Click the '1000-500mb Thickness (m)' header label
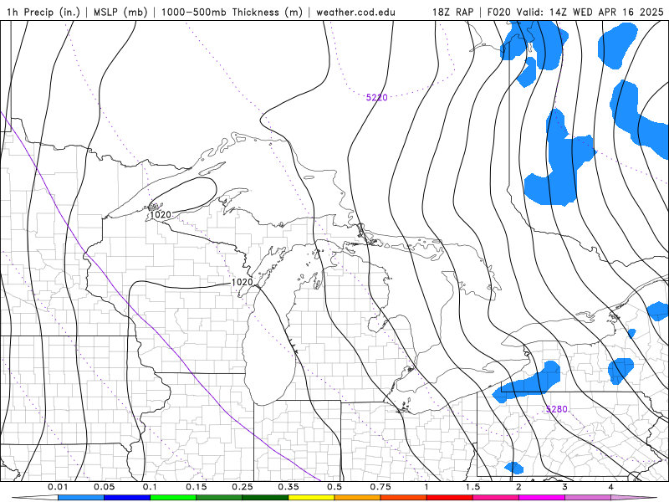Screen dimensions: 669x502 (x=232, y=12)
